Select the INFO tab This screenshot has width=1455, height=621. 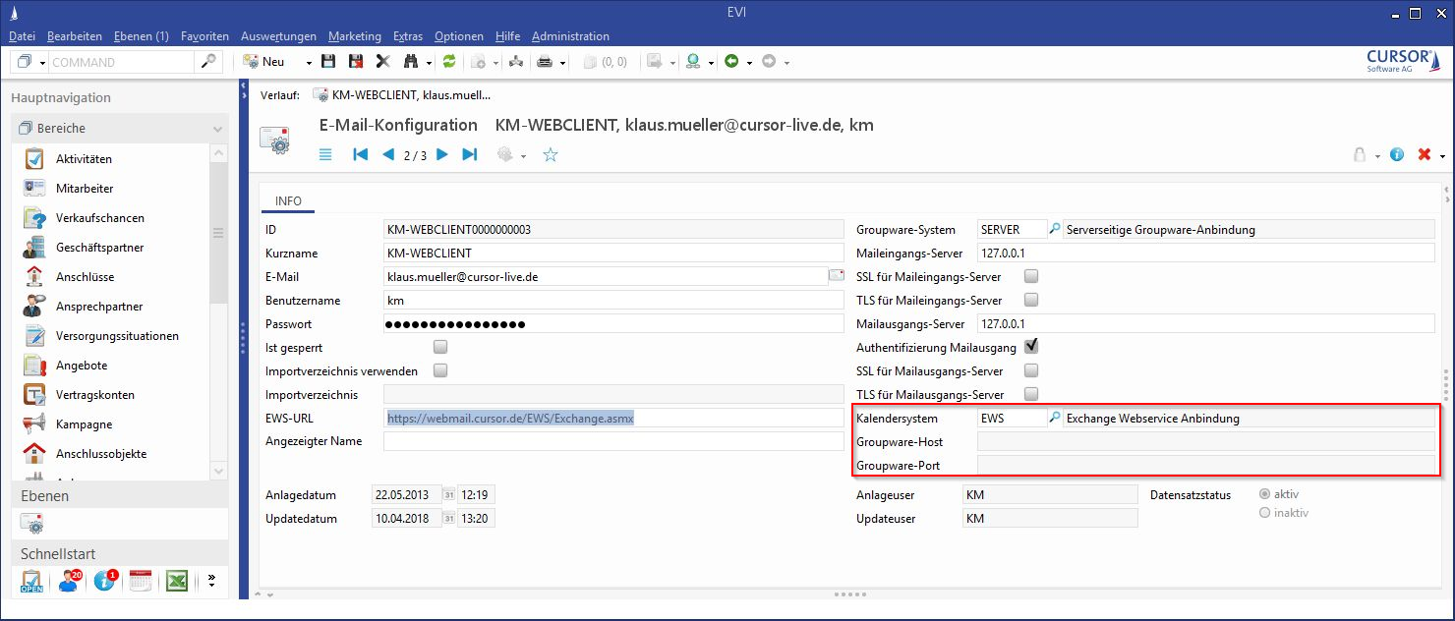(288, 200)
